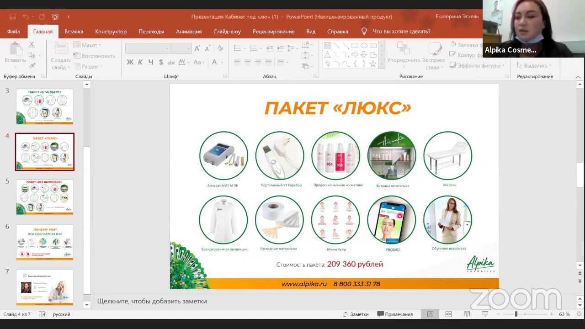This screenshot has height=329, width=585.
Task: Toggle align text right
Action: coord(258,62)
